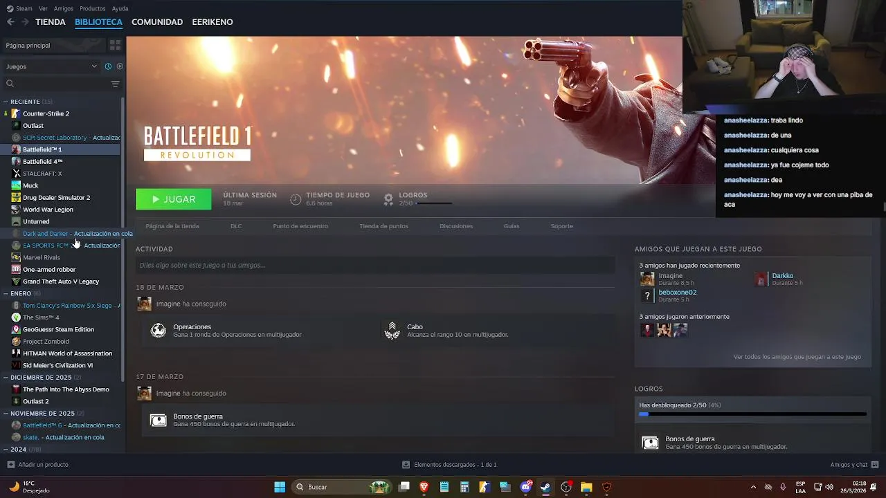Go to the COMUNIDAD tab

click(157, 22)
